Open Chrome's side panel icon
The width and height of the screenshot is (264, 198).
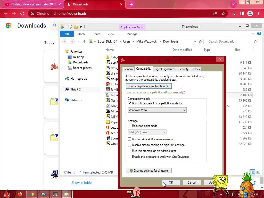click(x=242, y=13)
